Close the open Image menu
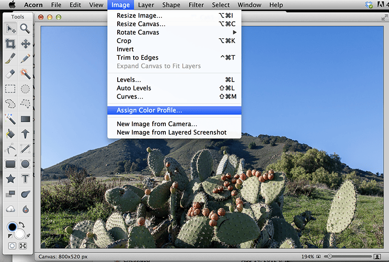The height and width of the screenshot is (262, 389). click(121, 5)
